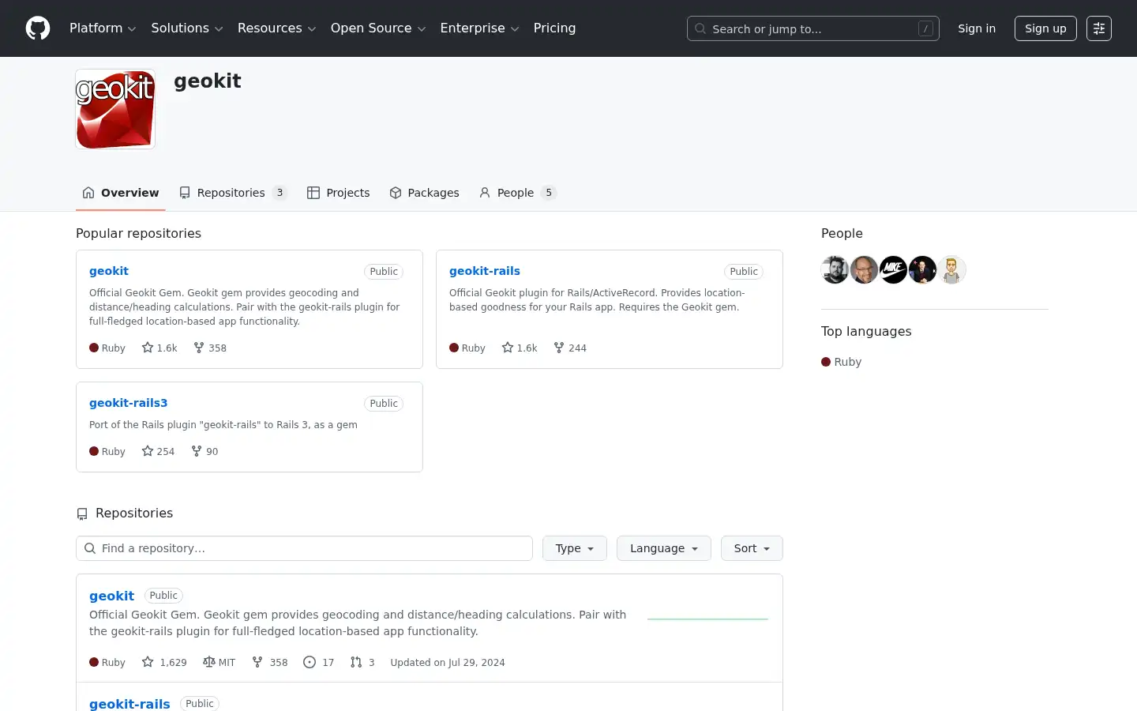The image size is (1137, 711).
Task: Open the geokit-rails3 repository link
Action: point(128,403)
